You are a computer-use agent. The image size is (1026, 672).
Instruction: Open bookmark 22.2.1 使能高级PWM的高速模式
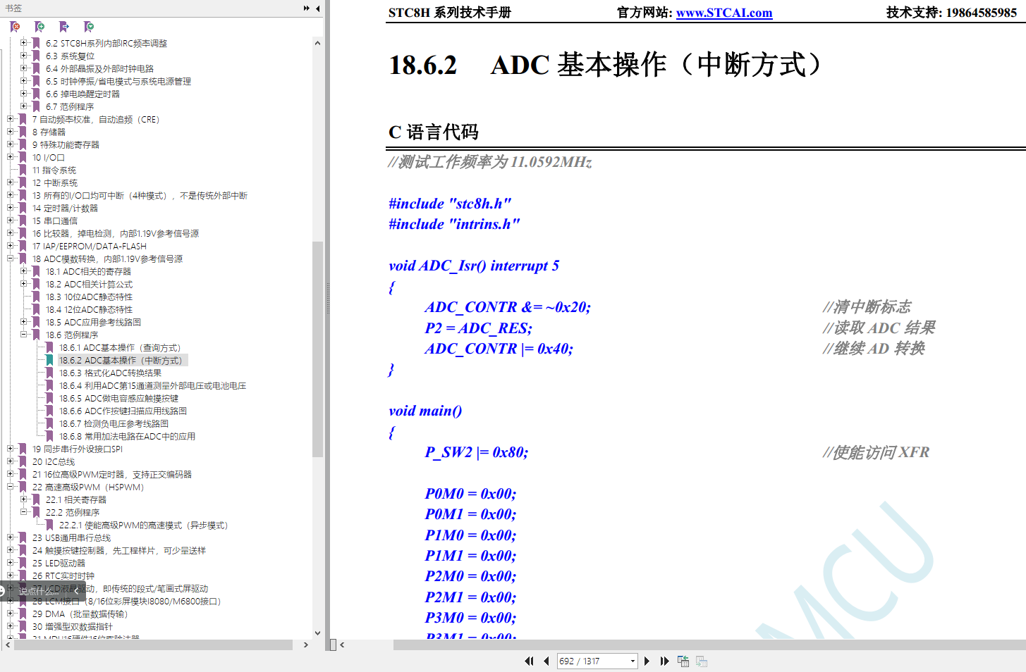[x=143, y=525]
